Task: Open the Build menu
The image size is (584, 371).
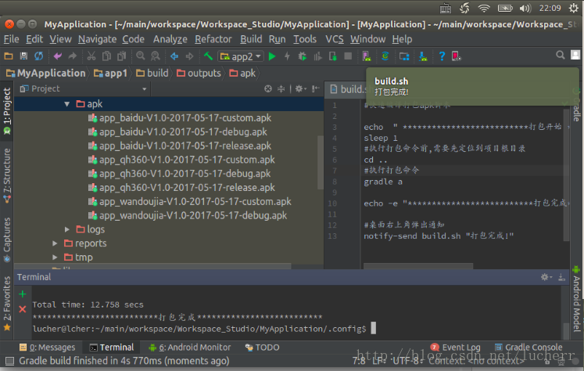Action: [251, 39]
